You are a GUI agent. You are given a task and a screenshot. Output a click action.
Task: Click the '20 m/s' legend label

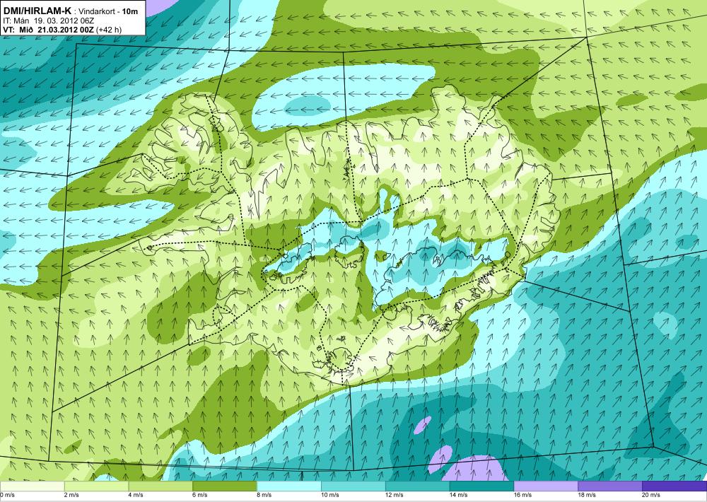pyautogui.click(x=652, y=495)
